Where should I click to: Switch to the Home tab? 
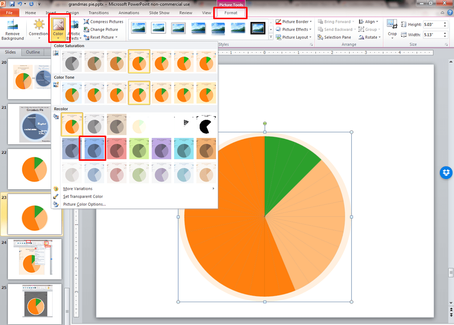tap(31, 13)
